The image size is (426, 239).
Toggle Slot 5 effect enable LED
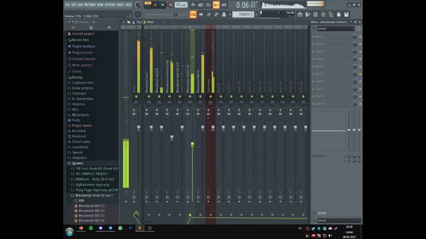(360, 66)
